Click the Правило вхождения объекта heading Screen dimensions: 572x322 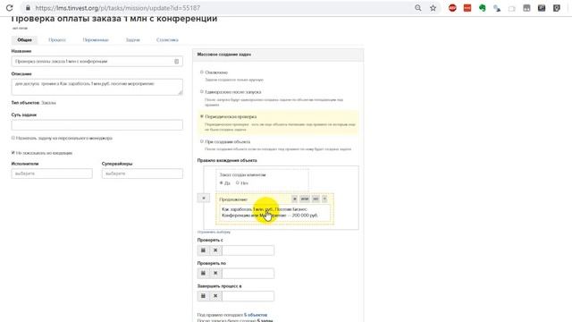(x=227, y=160)
